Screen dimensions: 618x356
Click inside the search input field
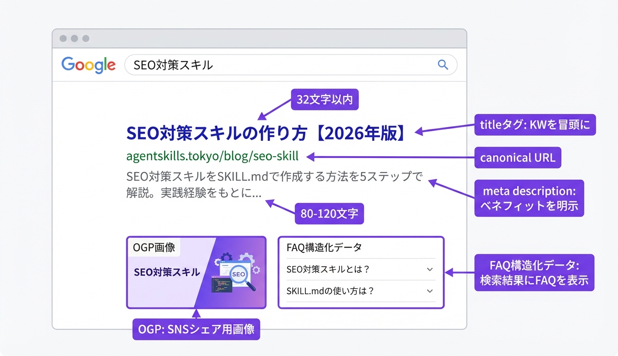(x=227, y=65)
